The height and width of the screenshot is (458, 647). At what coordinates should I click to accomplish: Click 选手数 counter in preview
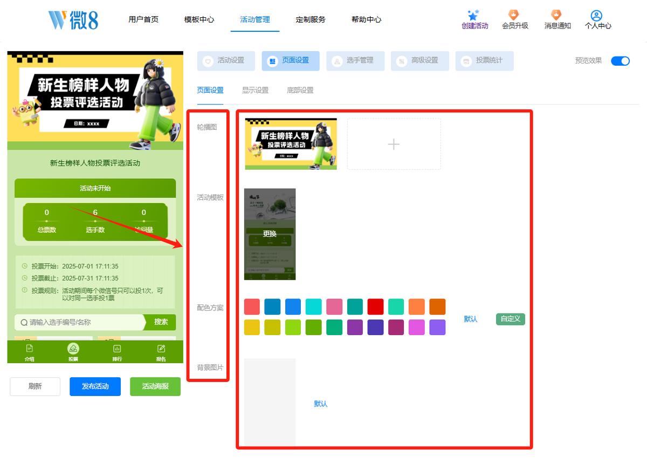(95, 221)
